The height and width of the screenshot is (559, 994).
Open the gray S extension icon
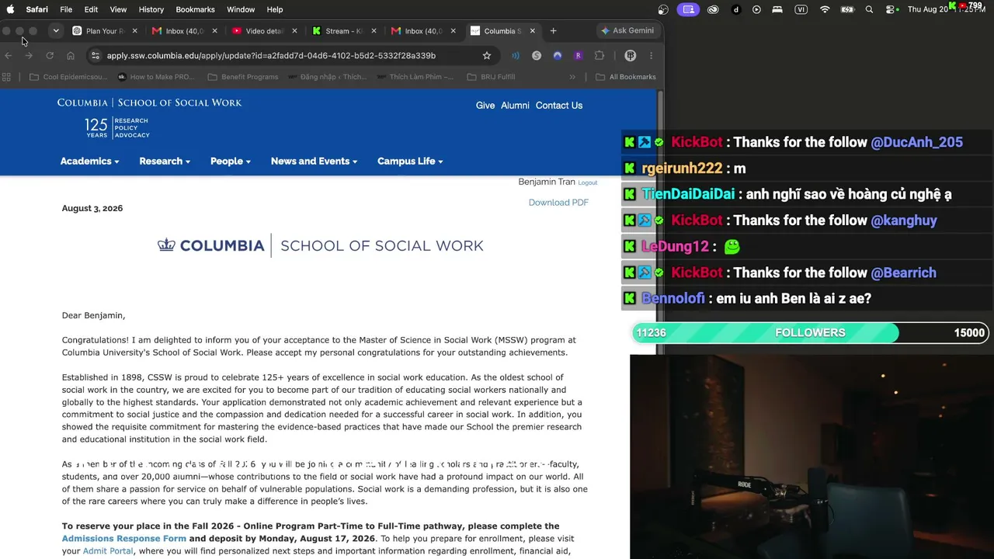coord(537,56)
